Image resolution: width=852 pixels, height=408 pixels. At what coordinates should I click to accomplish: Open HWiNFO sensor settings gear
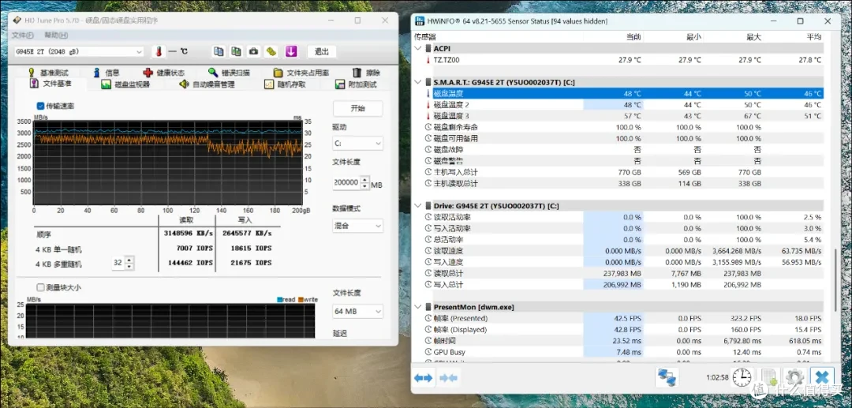(794, 377)
